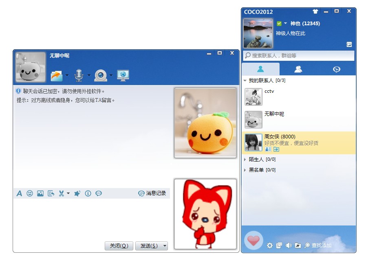Screen dimensions: 379x267
Task: Click the orange mascot contact picture
Action: [205, 123]
